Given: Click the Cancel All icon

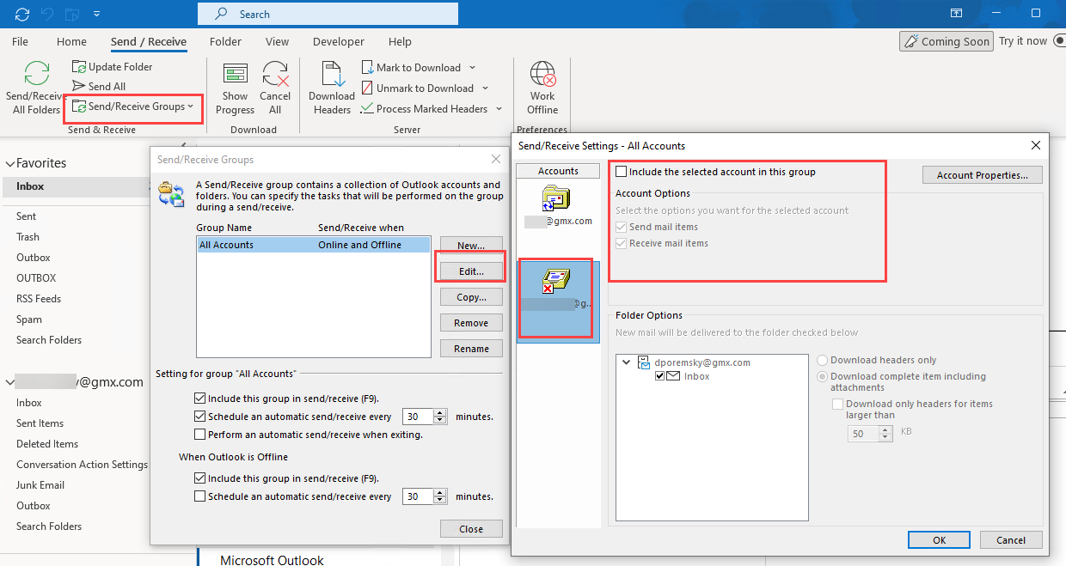Looking at the screenshot, I should pos(275,74).
